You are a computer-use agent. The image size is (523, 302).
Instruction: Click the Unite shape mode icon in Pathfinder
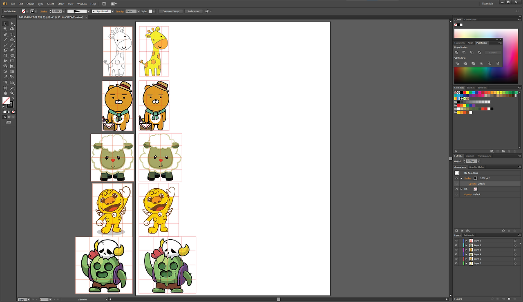(456, 53)
